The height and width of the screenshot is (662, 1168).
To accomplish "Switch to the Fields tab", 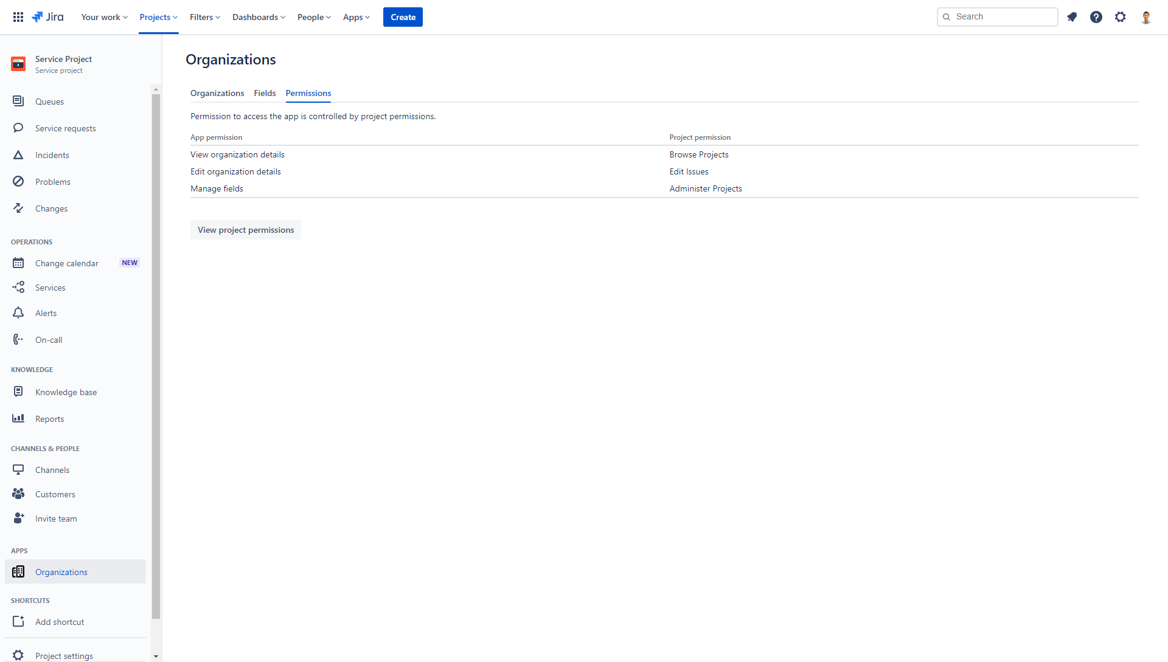I will (265, 93).
